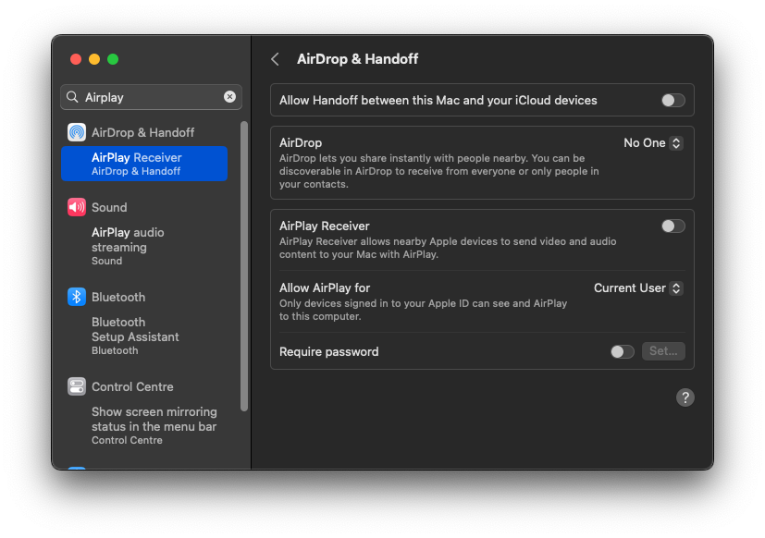Toggle the Require password switch

tap(622, 351)
